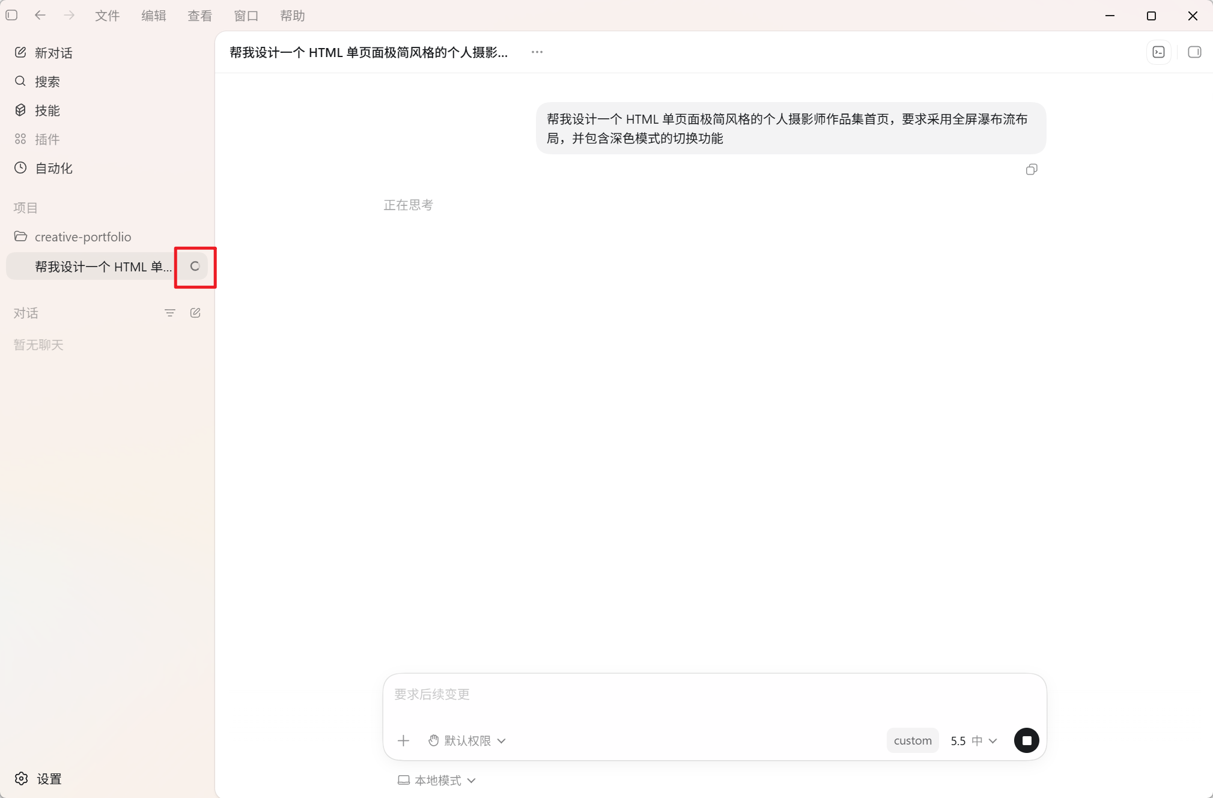Start a 新对话 from the sidebar
This screenshot has height=798, width=1213.
pos(108,53)
